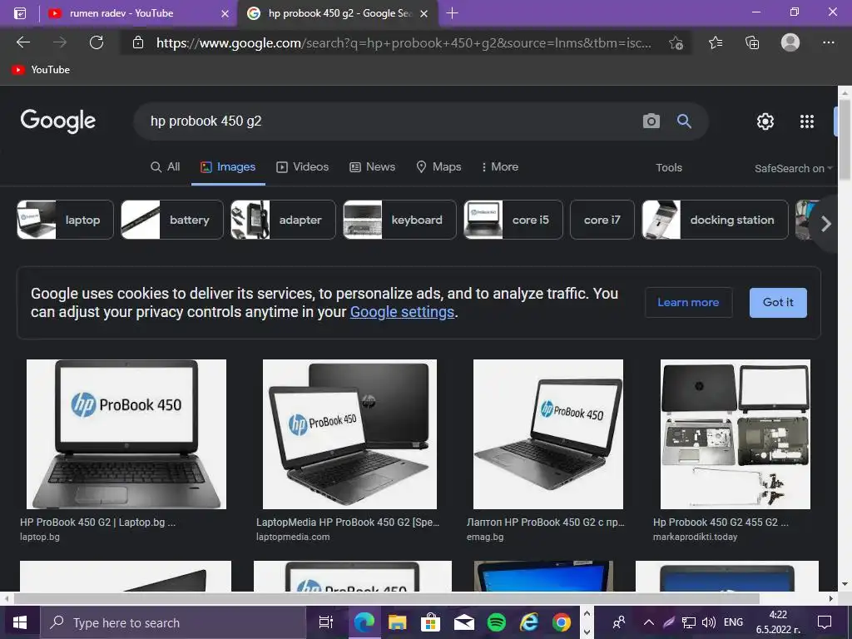The height and width of the screenshot is (639, 852).
Task: Switch the ENG input language indicator
Action: pos(733,622)
